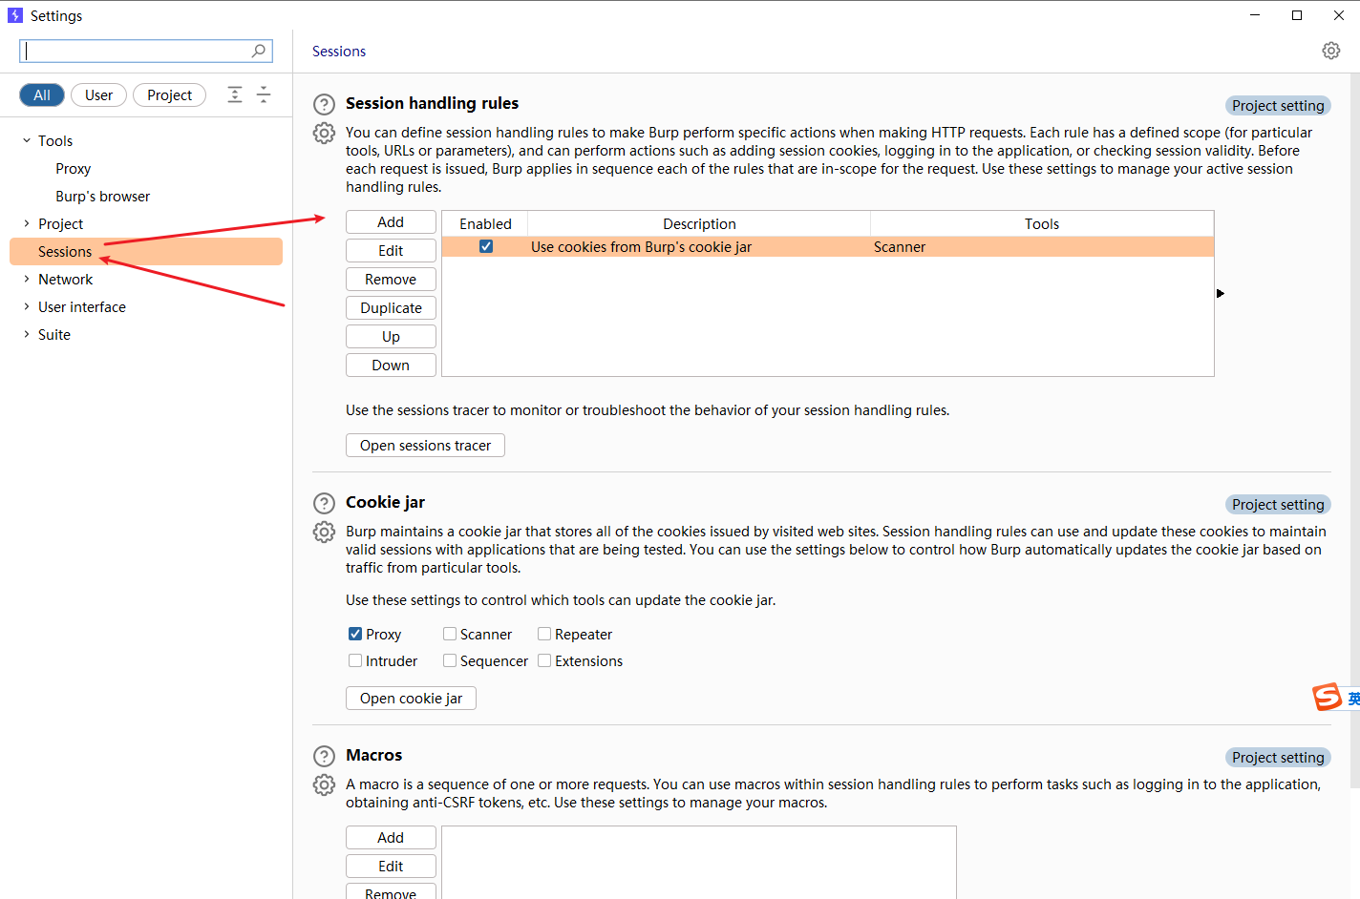
Task: Select Suite in the settings tree
Action: (54, 335)
